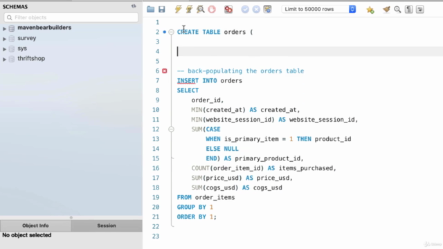Click FROM order_items on line 19
Viewport: 443px width, 249px height.
pos(206,197)
